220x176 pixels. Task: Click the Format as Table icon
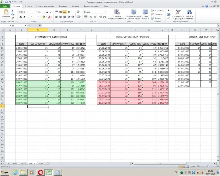(134, 12)
